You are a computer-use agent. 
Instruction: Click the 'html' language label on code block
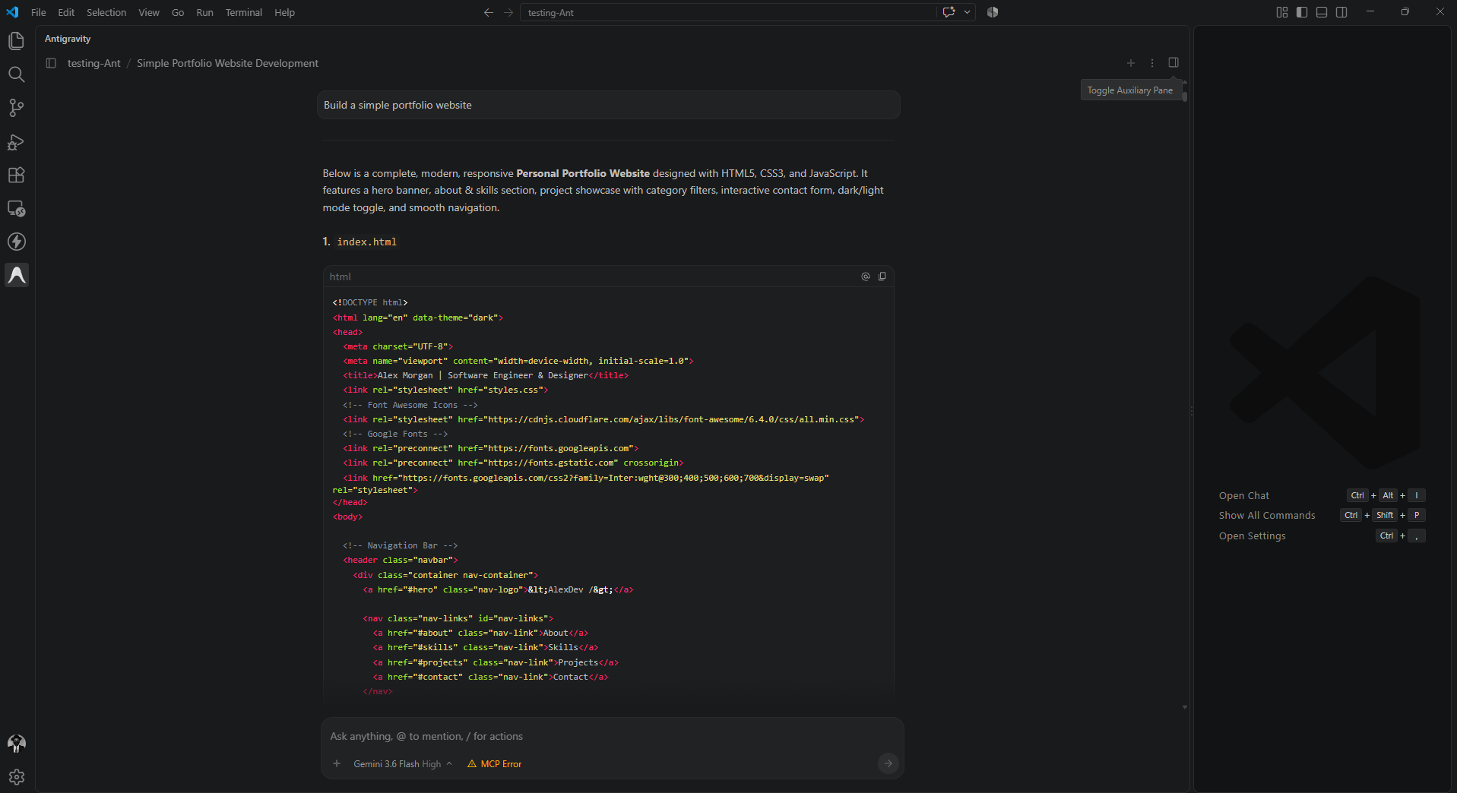(340, 276)
